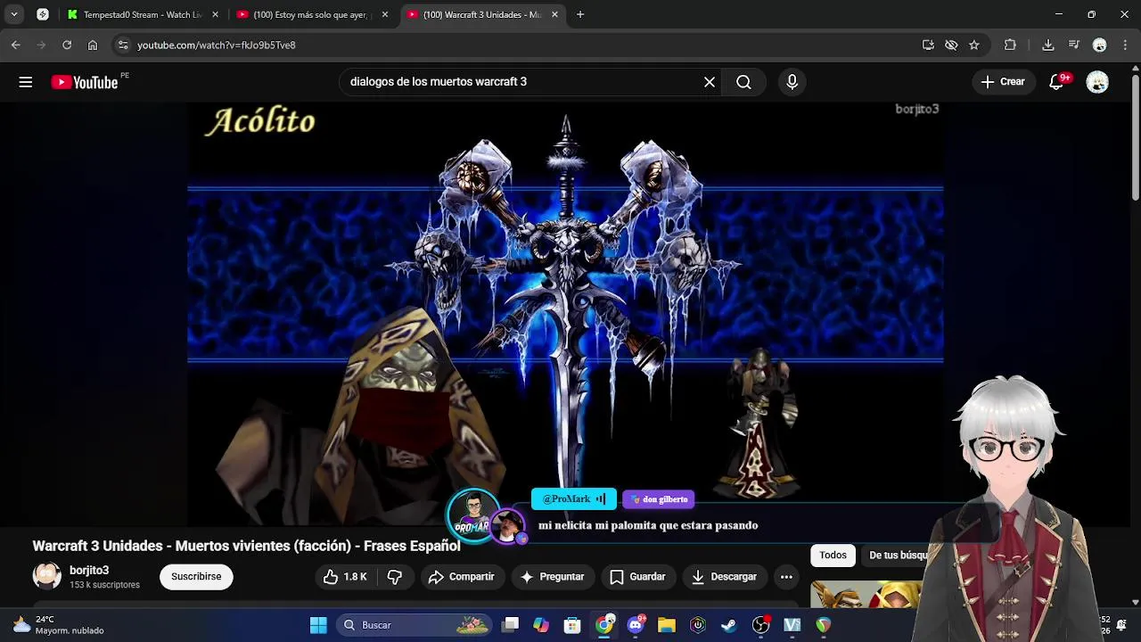Open the browser home page

[x=93, y=45]
